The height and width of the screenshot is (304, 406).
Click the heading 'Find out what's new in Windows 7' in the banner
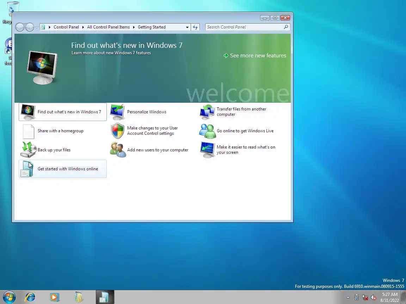(127, 45)
